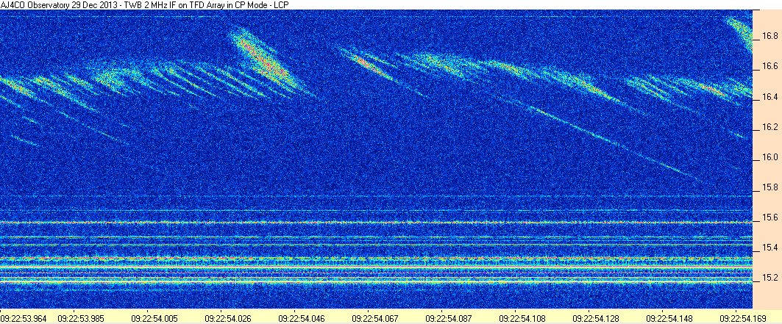Select the 15.2 frequency tick label

767,278
